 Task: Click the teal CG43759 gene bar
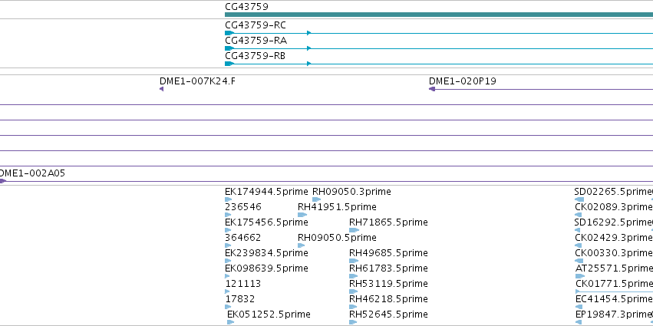coord(439,15)
